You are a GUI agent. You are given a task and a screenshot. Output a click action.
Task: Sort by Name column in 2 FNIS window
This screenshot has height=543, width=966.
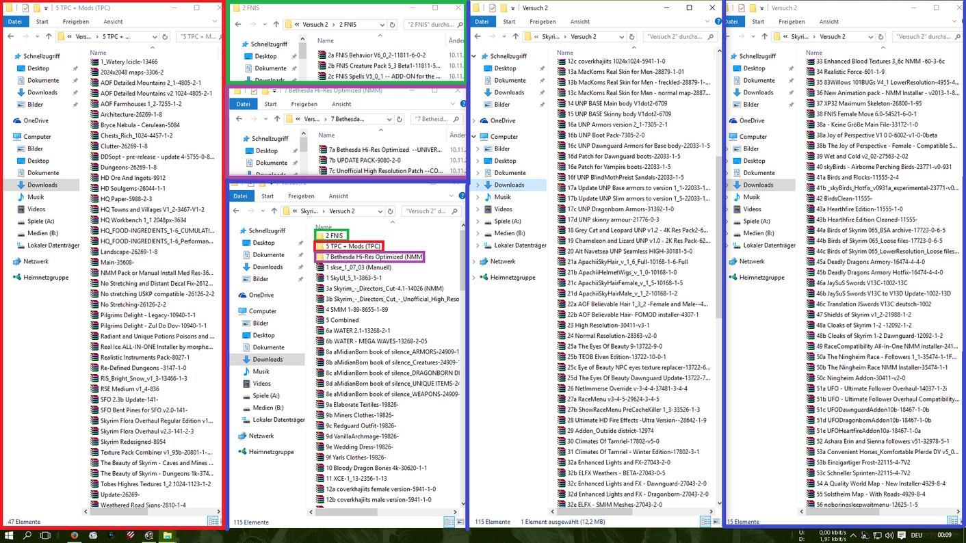(x=325, y=40)
